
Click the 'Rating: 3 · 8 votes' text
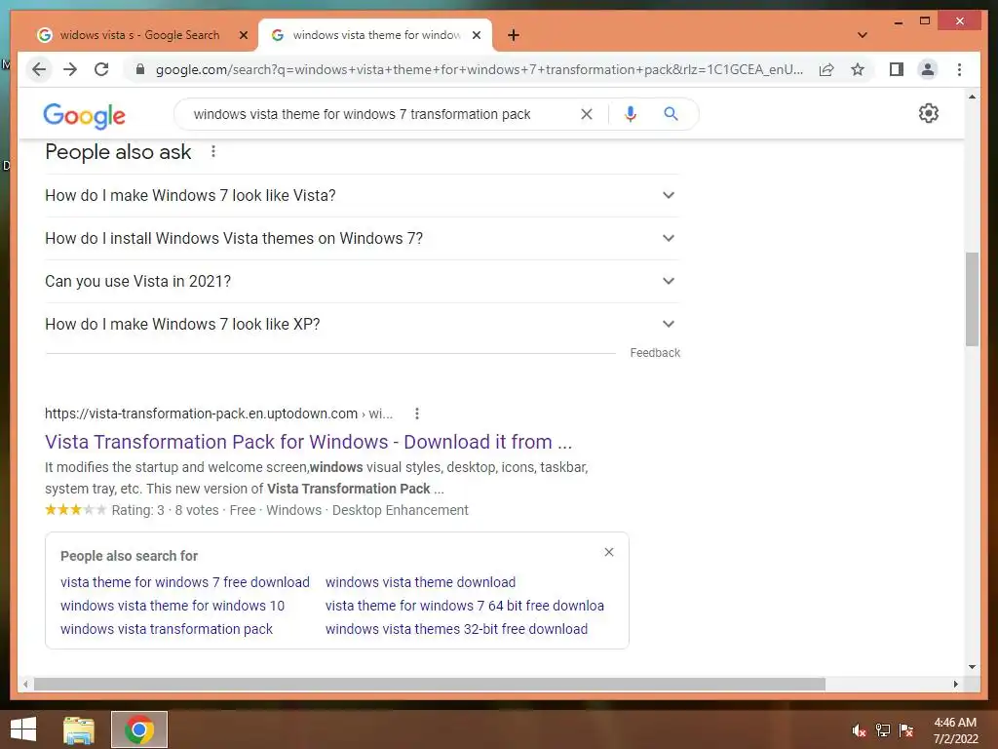tap(165, 510)
